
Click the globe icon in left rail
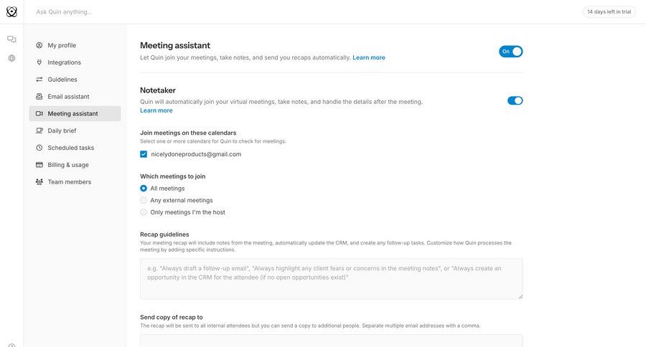11,58
